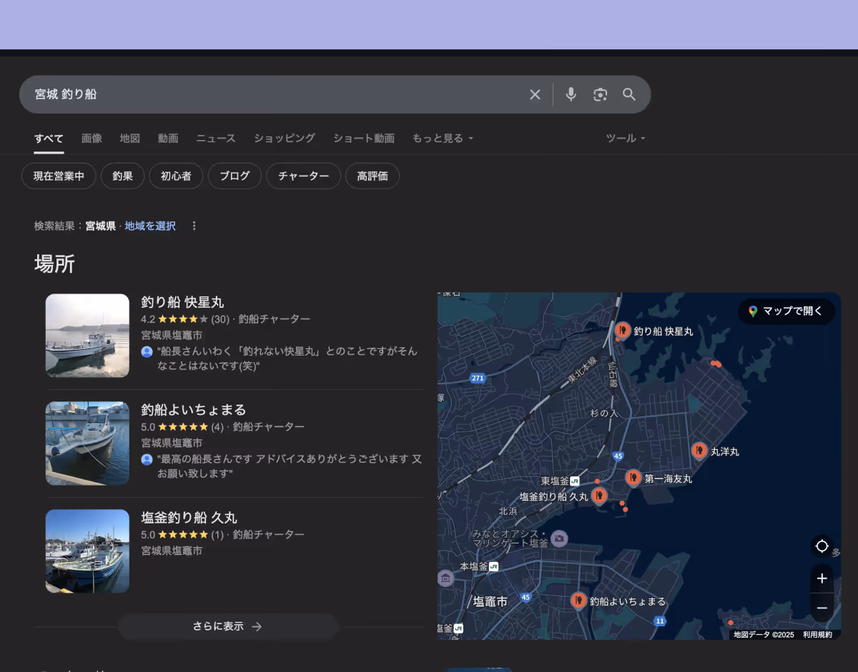
Task: Click the 地域を選択 link
Action: (x=150, y=226)
